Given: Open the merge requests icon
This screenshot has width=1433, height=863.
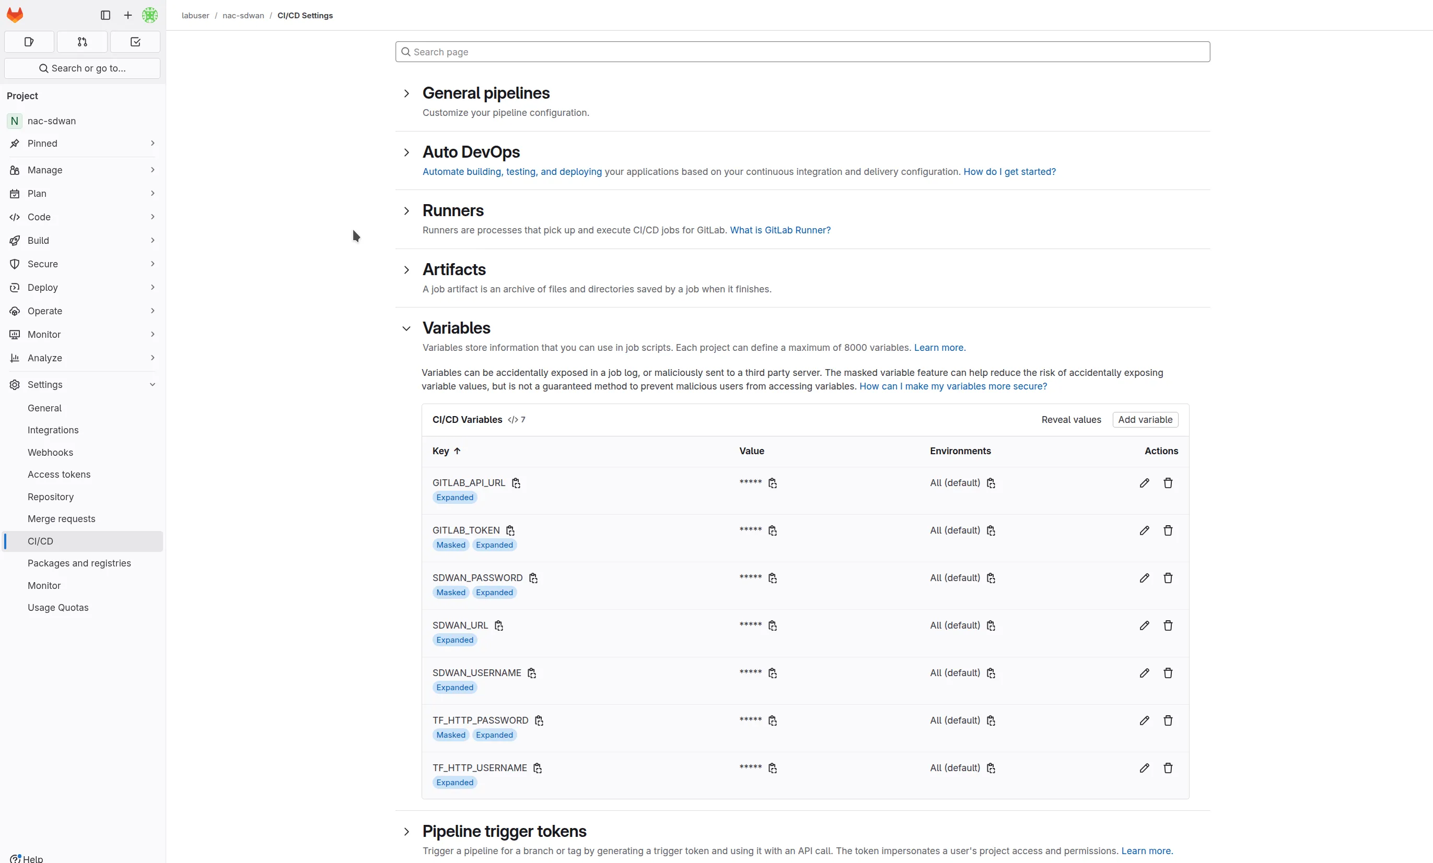Looking at the screenshot, I should [x=81, y=41].
